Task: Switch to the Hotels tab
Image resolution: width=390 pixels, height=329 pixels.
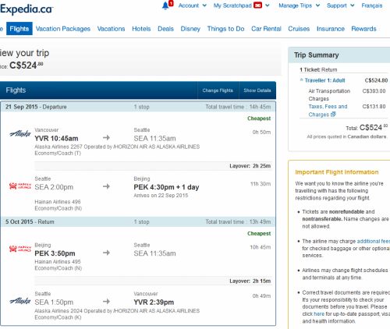Action: 141,29
